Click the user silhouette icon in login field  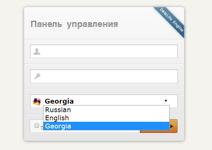37,52
